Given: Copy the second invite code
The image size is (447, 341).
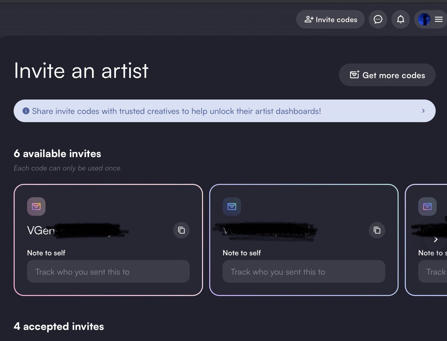Looking at the screenshot, I should coord(377,230).
